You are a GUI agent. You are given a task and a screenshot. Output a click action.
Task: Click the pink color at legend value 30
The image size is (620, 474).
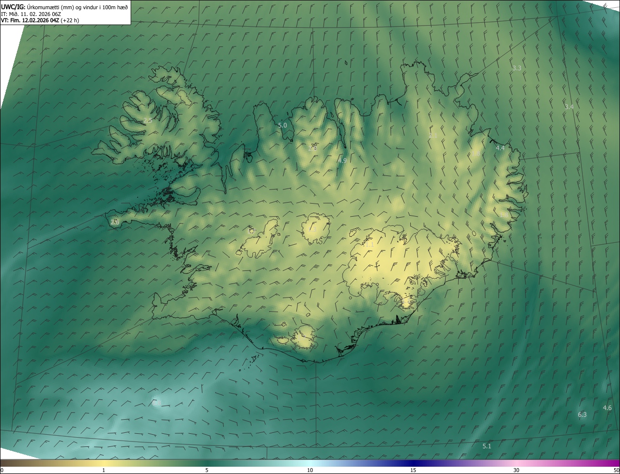516,463
